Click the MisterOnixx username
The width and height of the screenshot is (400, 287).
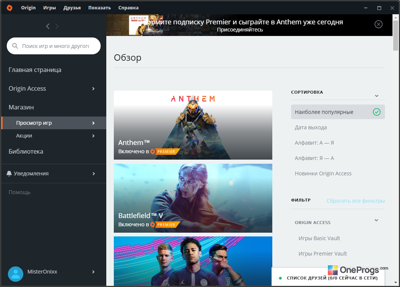tap(42, 272)
